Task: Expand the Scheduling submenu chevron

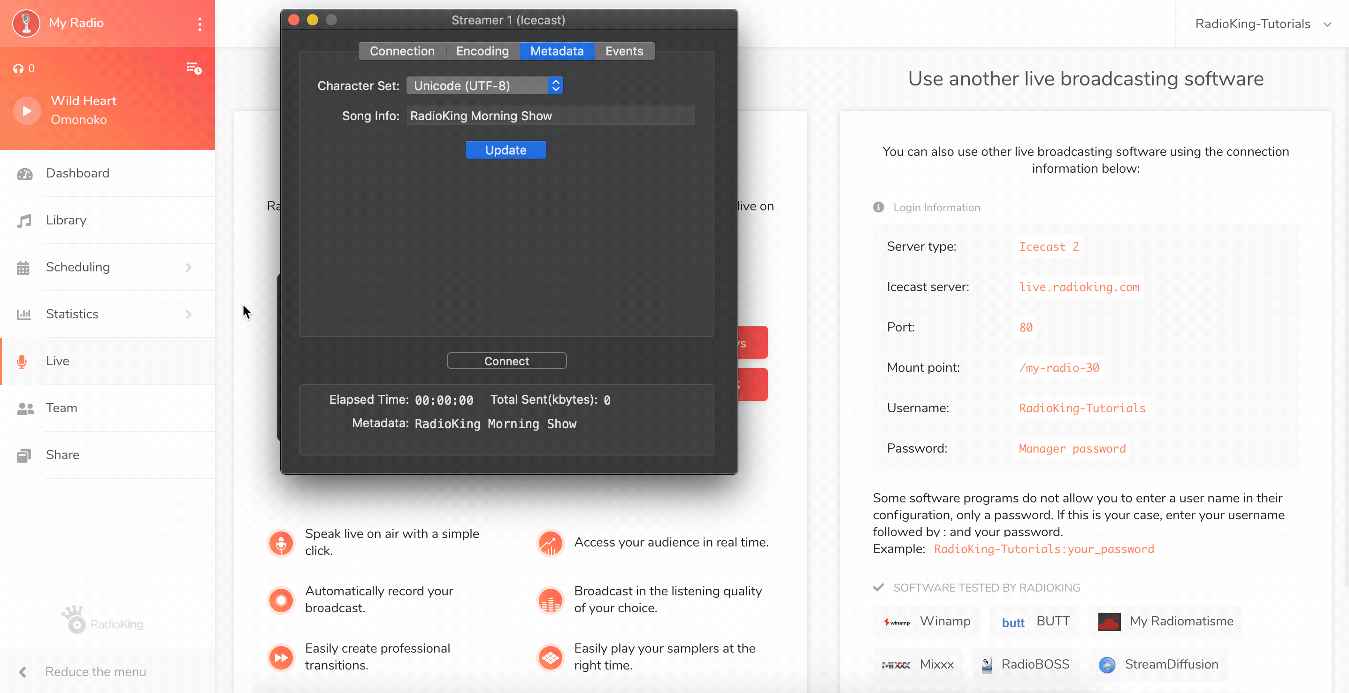Action: [x=189, y=268]
